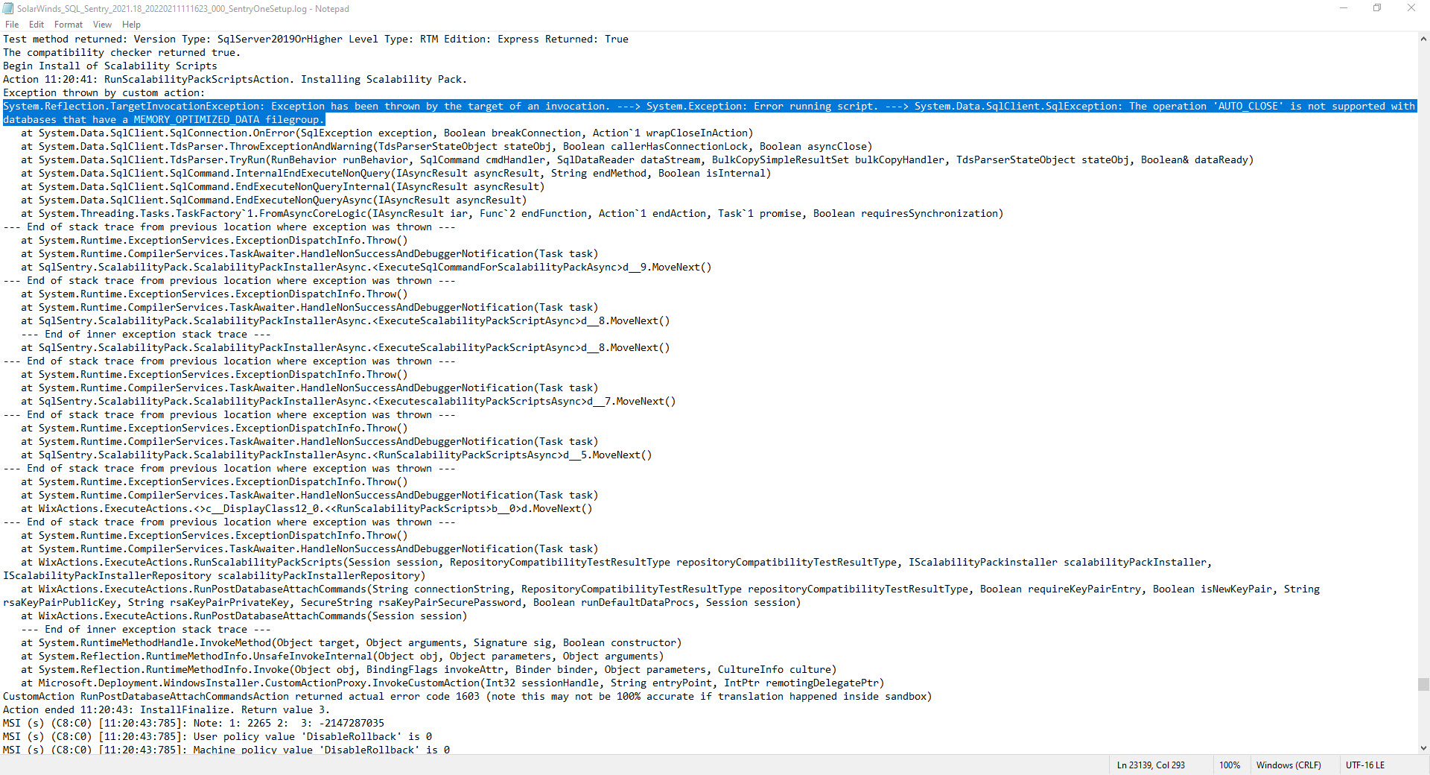Open the Format menu
This screenshot has height=775, width=1430.
pyautogui.click(x=68, y=24)
